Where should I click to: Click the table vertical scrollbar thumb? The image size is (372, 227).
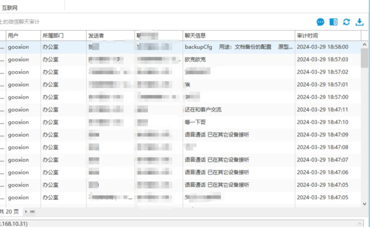[x=364, y=58]
